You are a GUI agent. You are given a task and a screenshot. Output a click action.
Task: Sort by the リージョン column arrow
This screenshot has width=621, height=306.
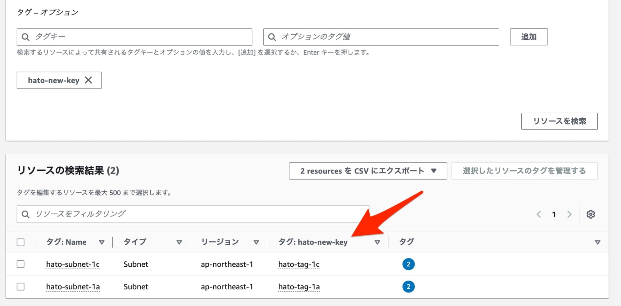point(256,242)
